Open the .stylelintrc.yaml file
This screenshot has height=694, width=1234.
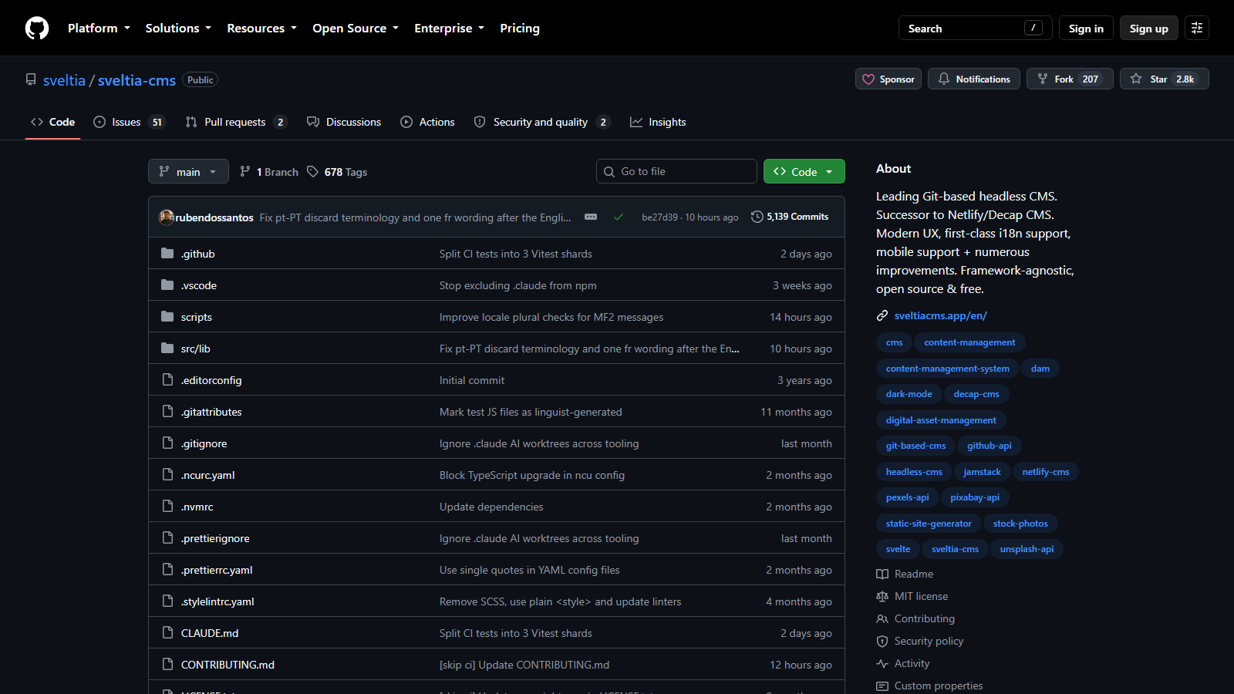tap(217, 601)
